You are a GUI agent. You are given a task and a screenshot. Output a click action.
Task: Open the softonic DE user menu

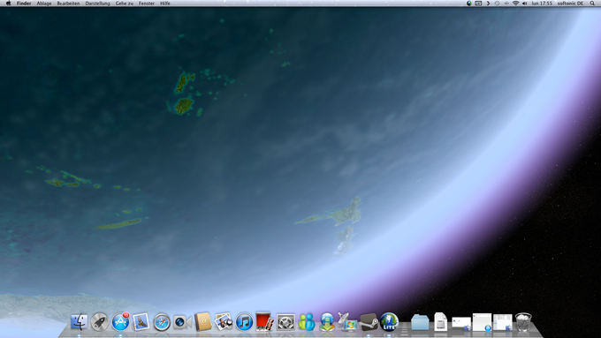[x=570, y=3]
